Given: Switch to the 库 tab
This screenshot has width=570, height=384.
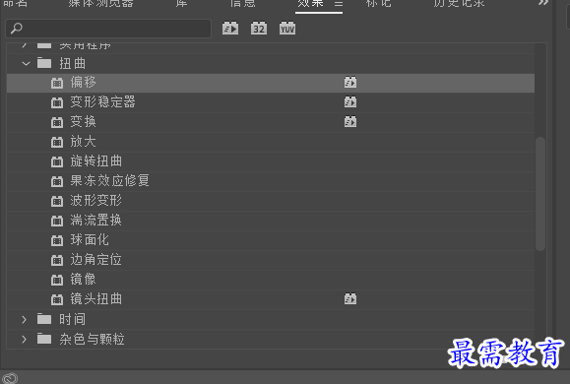Looking at the screenshot, I should pyautogui.click(x=181, y=3).
